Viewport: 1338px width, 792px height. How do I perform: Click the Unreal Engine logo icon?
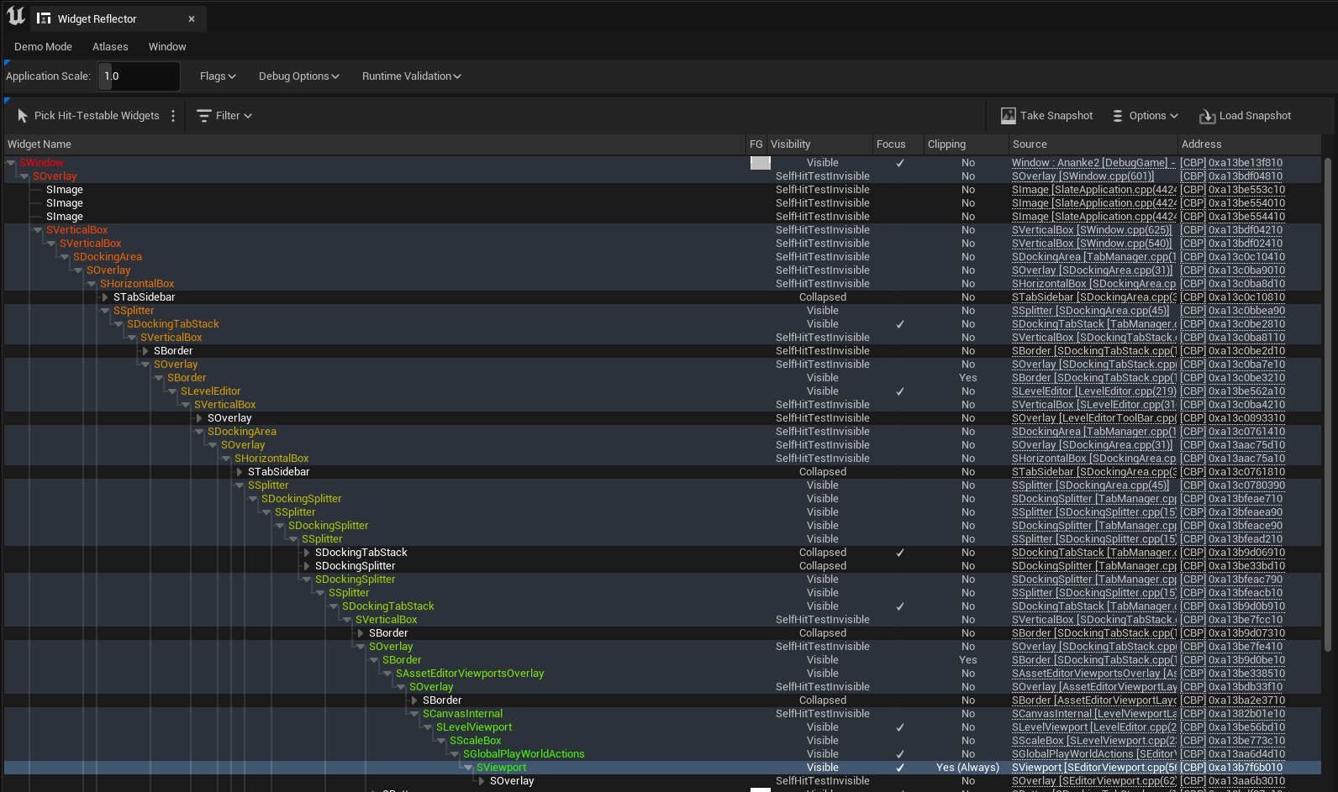[x=16, y=16]
